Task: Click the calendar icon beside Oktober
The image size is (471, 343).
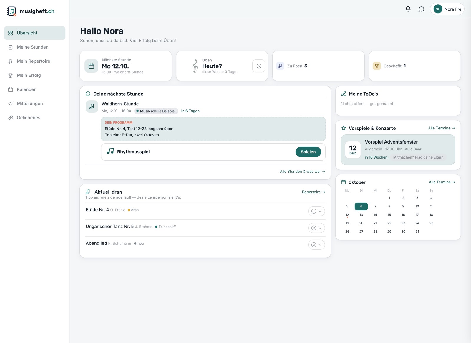Action: click(343, 182)
